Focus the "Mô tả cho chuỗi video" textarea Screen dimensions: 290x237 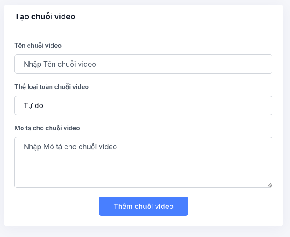tap(143, 162)
